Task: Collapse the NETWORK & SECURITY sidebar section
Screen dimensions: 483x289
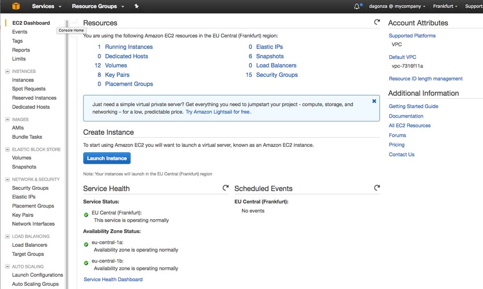Action: click(7, 179)
